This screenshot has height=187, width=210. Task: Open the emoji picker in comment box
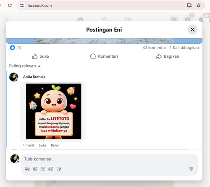[x=35, y=169]
